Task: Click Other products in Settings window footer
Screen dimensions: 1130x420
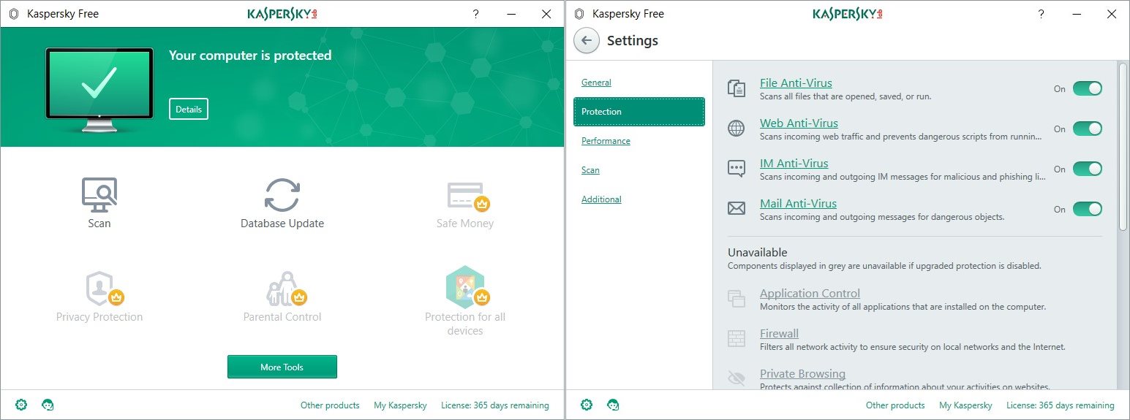Action: click(895, 405)
